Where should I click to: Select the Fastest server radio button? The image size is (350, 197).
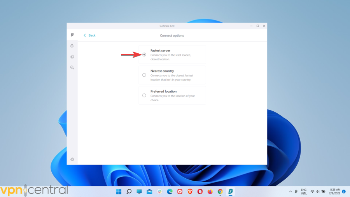144,55
